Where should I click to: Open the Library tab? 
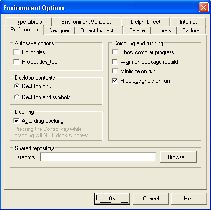[164, 30]
